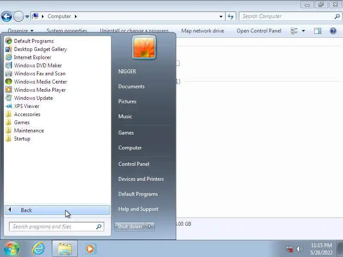Click the network status tray icon
The width and height of the screenshot is (343, 257).
pyautogui.click(x=289, y=249)
